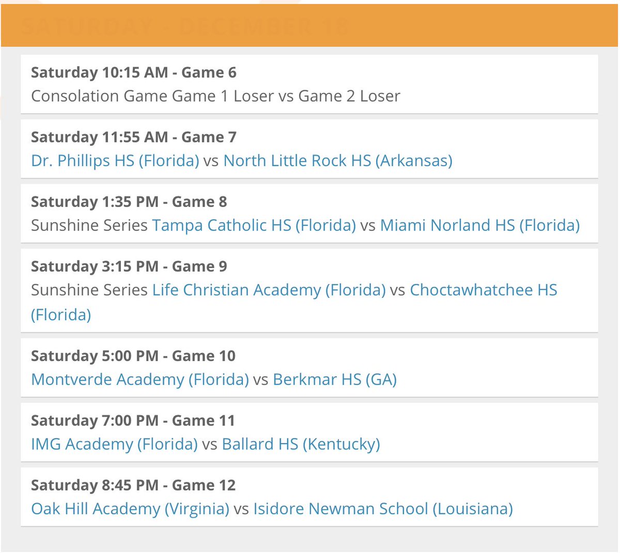The width and height of the screenshot is (620, 553).
Task: Select the Saturday 1:35 PM Game 8 heading
Action: [129, 201]
